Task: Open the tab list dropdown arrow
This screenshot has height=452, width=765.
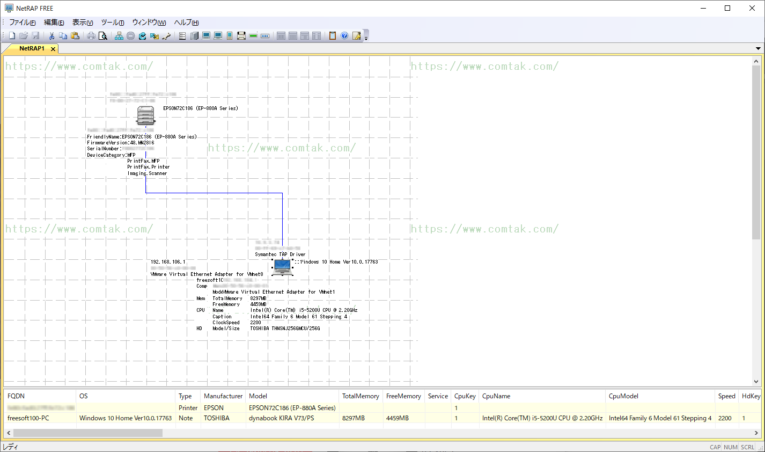Action: tap(758, 48)
